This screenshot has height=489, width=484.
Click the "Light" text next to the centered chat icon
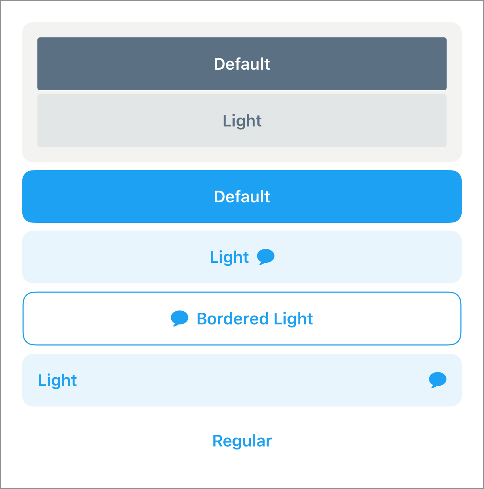[229, 257]
